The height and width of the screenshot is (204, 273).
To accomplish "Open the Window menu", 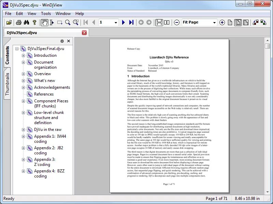I will (63, 14).
